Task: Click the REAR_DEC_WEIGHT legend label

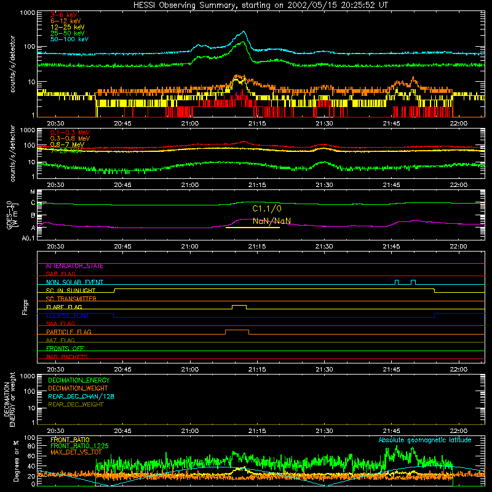Action: click(x=76, y=405)
